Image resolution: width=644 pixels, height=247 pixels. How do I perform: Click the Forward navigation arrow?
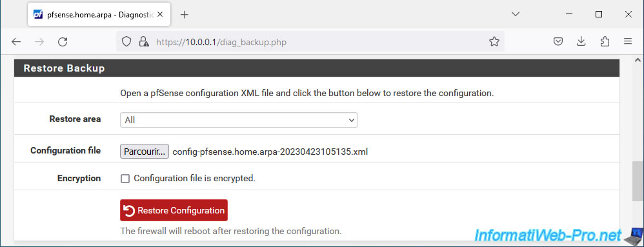click(x=39, y=41)
